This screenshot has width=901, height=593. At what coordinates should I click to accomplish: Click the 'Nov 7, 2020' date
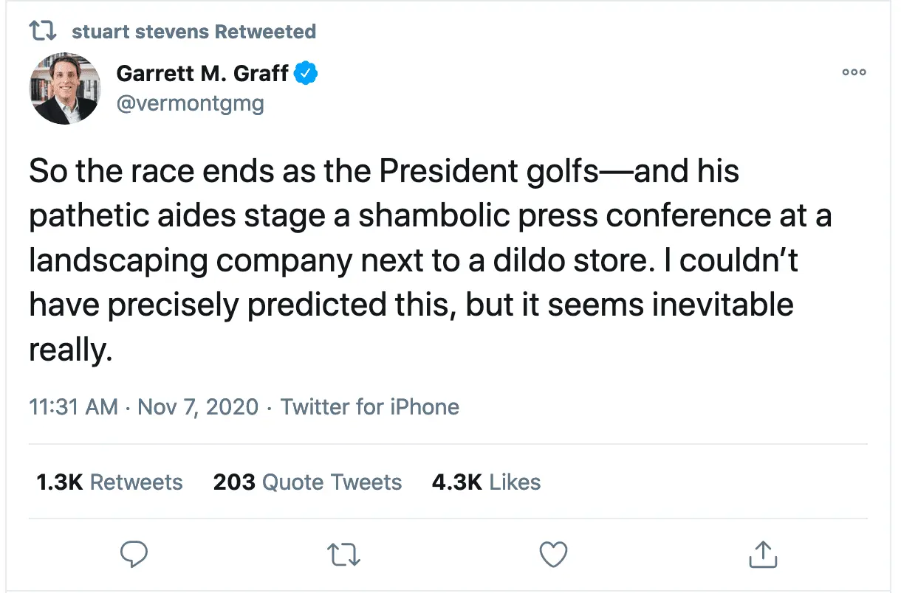point(198,406)
